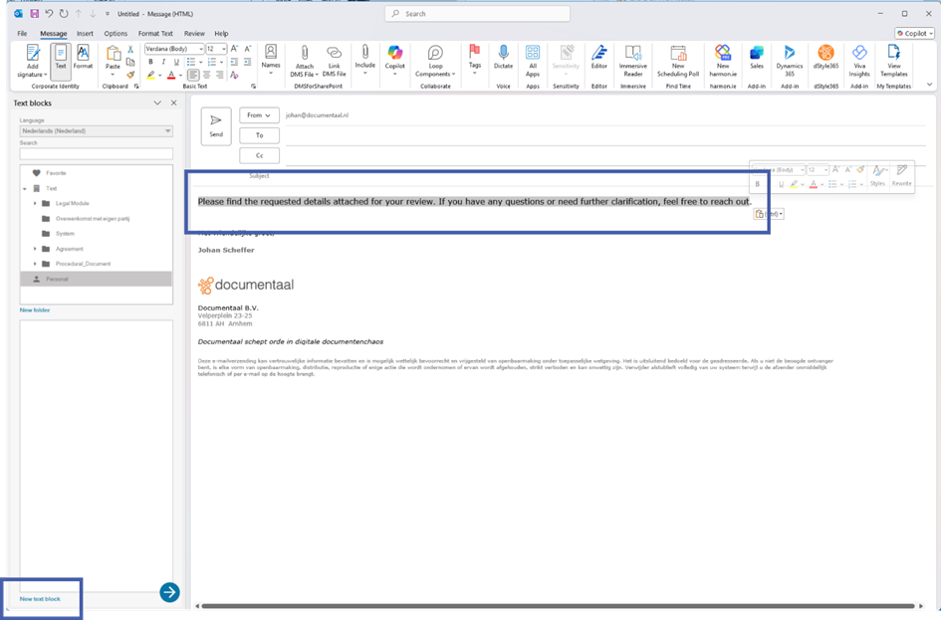Open the font size 12 dropdown
The image size is (941, 620).
point(224,49)
